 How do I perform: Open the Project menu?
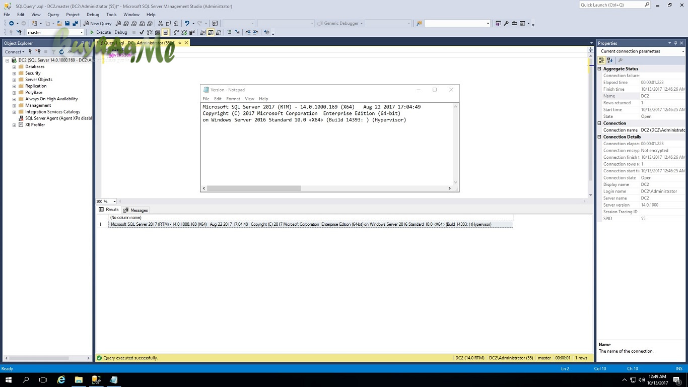tap(73, 15)
